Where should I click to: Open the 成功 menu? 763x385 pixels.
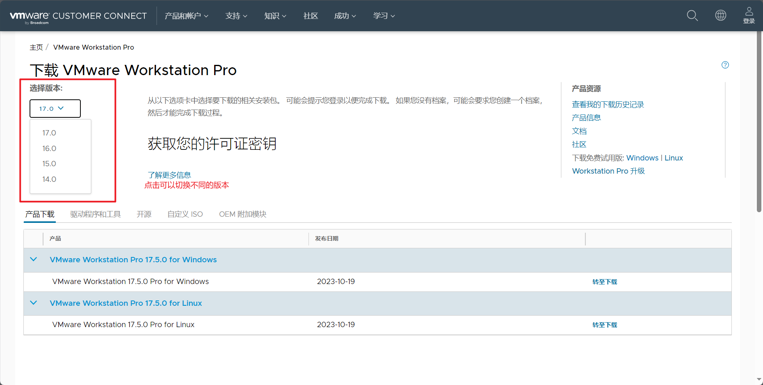(345, 16)
